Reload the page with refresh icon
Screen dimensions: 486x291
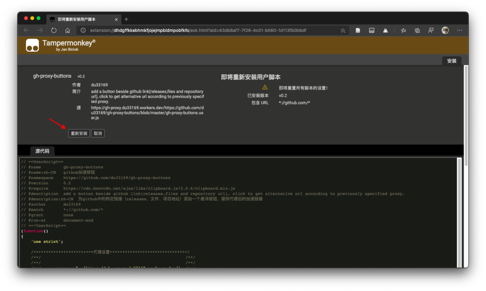point(54,31)
